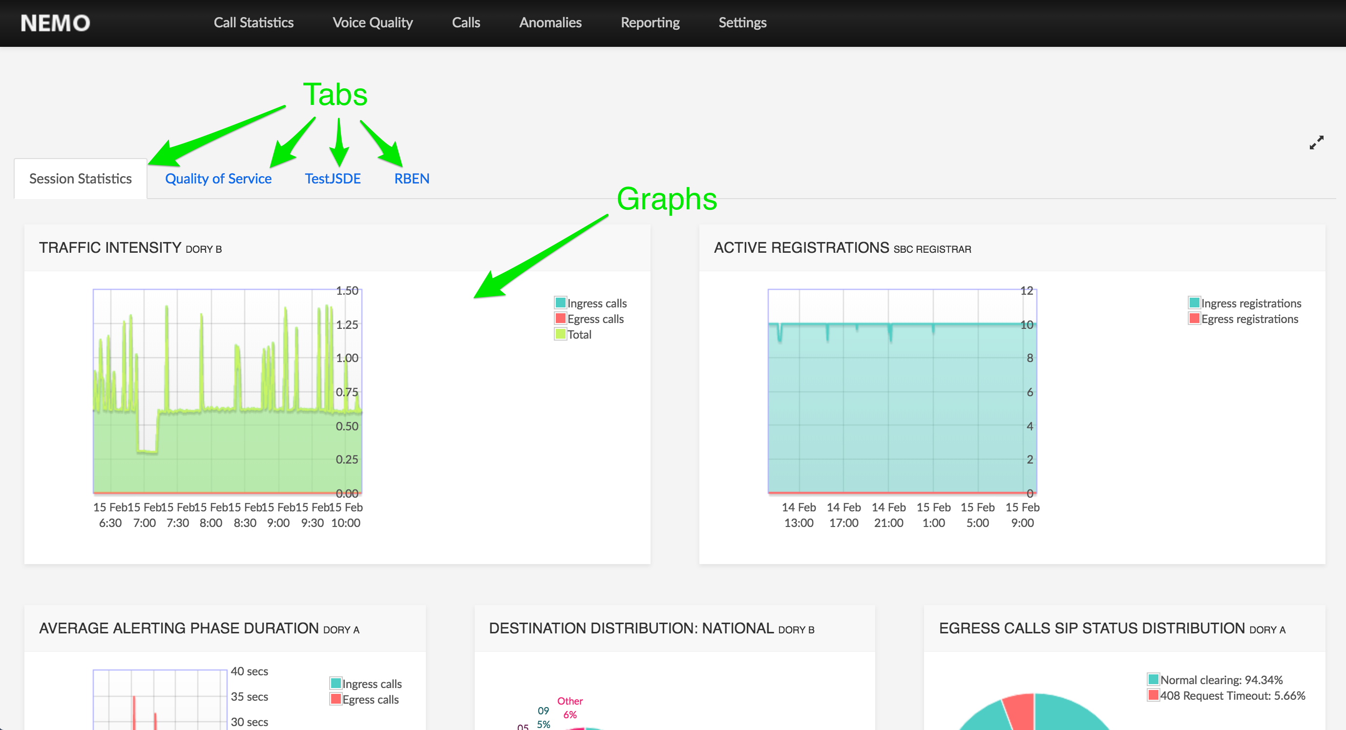Click Average Alerting Phase Duration title
The width and height of the screenshot is (1346, 730).
click(x=199, y=628)
